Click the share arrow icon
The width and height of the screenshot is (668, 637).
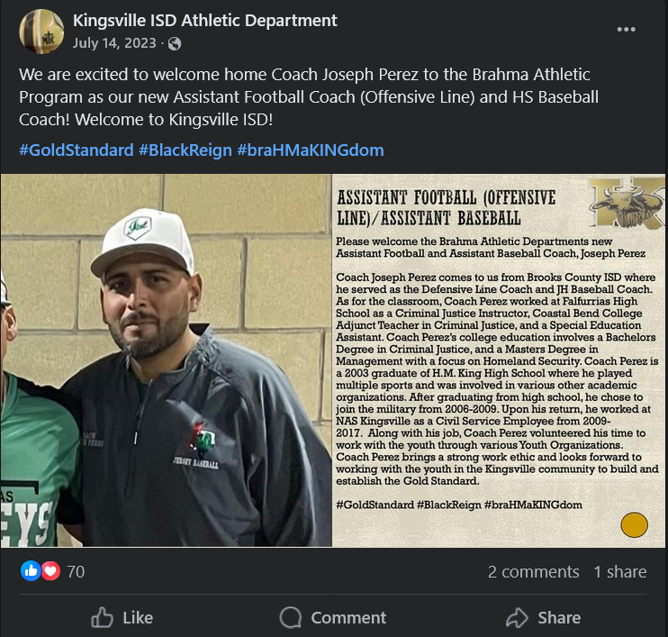point(517,617)
